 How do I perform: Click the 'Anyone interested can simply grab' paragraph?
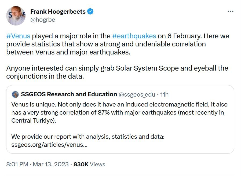coord(117,72)
